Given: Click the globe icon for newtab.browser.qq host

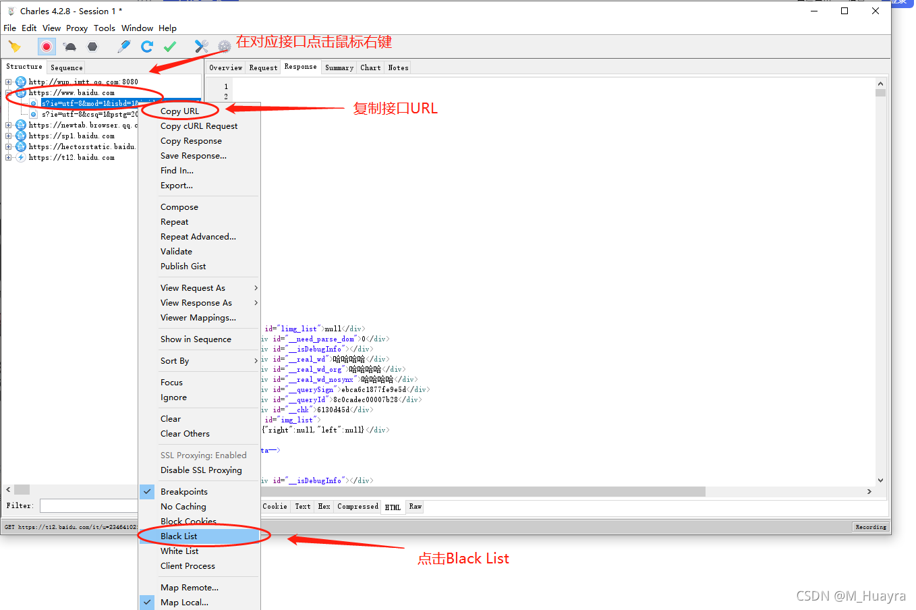Looking at the screenshot, I should point(21,126).
